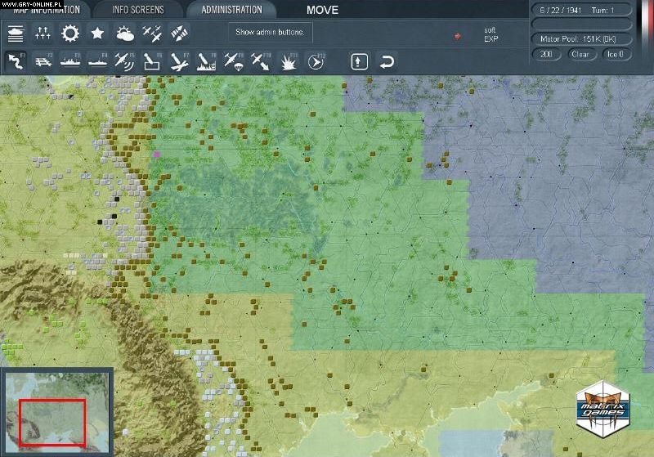Select the explosion fort-building mode icon (F11)
654x457 pixels.
[x=289, y=61]
